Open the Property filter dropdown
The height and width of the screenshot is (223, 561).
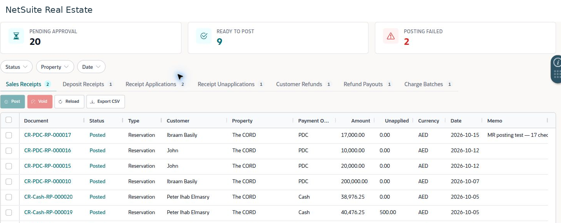55,67
